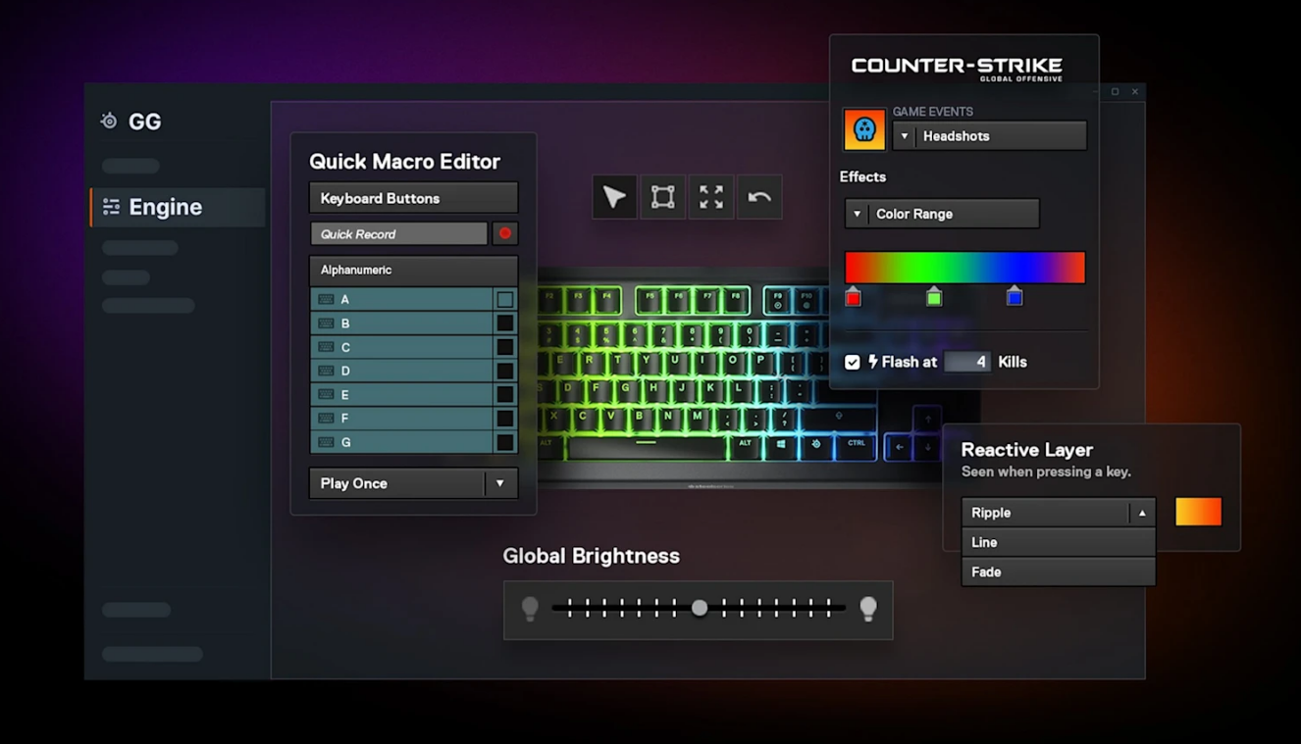Click the undo arrow icon
The width and height of the screenshot is (1301, 744).
click(x=759, y=197)
